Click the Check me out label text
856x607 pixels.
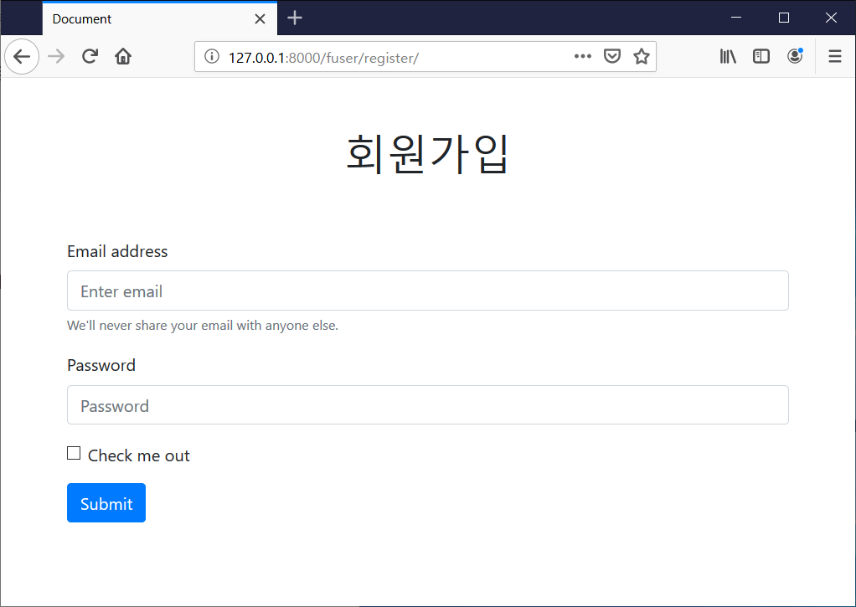[139, 455]
